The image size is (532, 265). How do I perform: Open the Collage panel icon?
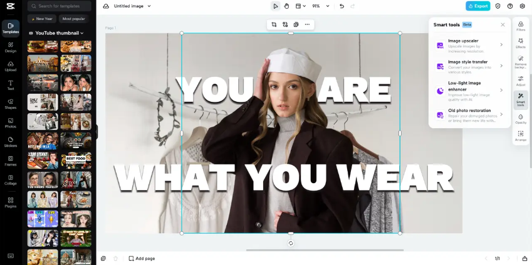pos(11,180)
